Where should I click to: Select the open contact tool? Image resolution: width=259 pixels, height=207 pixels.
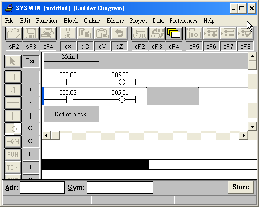point(13,77)
